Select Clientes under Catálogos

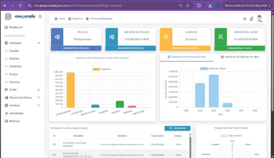(14, 59)
